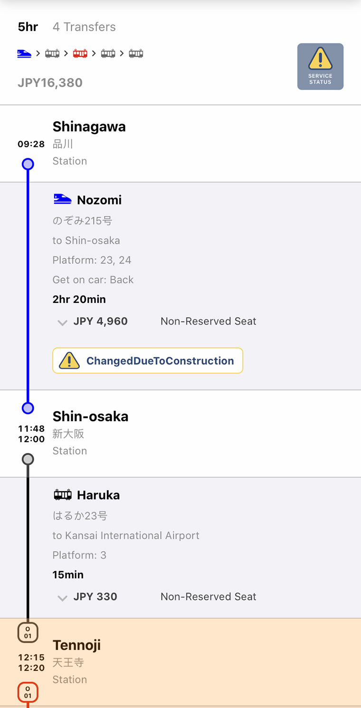This screenshot has width=361, height=708.
Task: Click the red O01 station code badge
Action: (28, 692)
